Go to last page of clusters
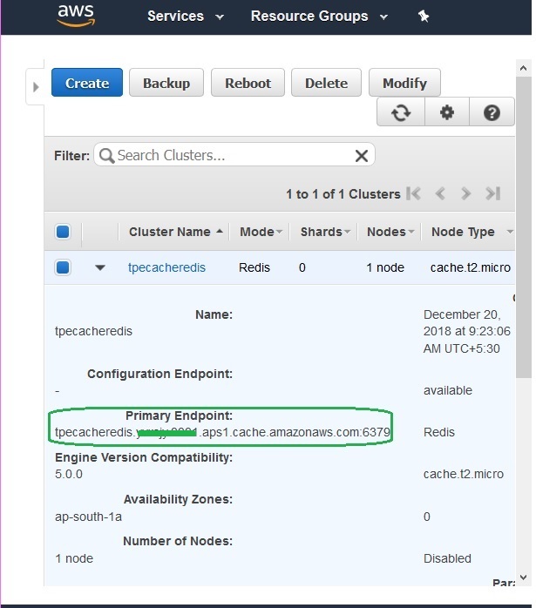The height and width of the screenshot is (608, 536). tap(492, 193)
